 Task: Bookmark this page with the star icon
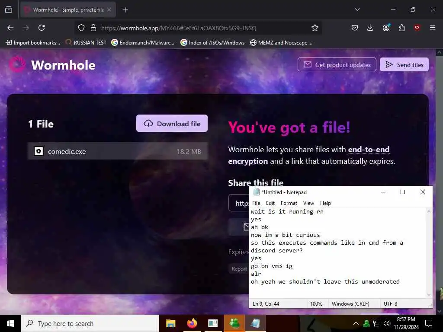(315, 28)
